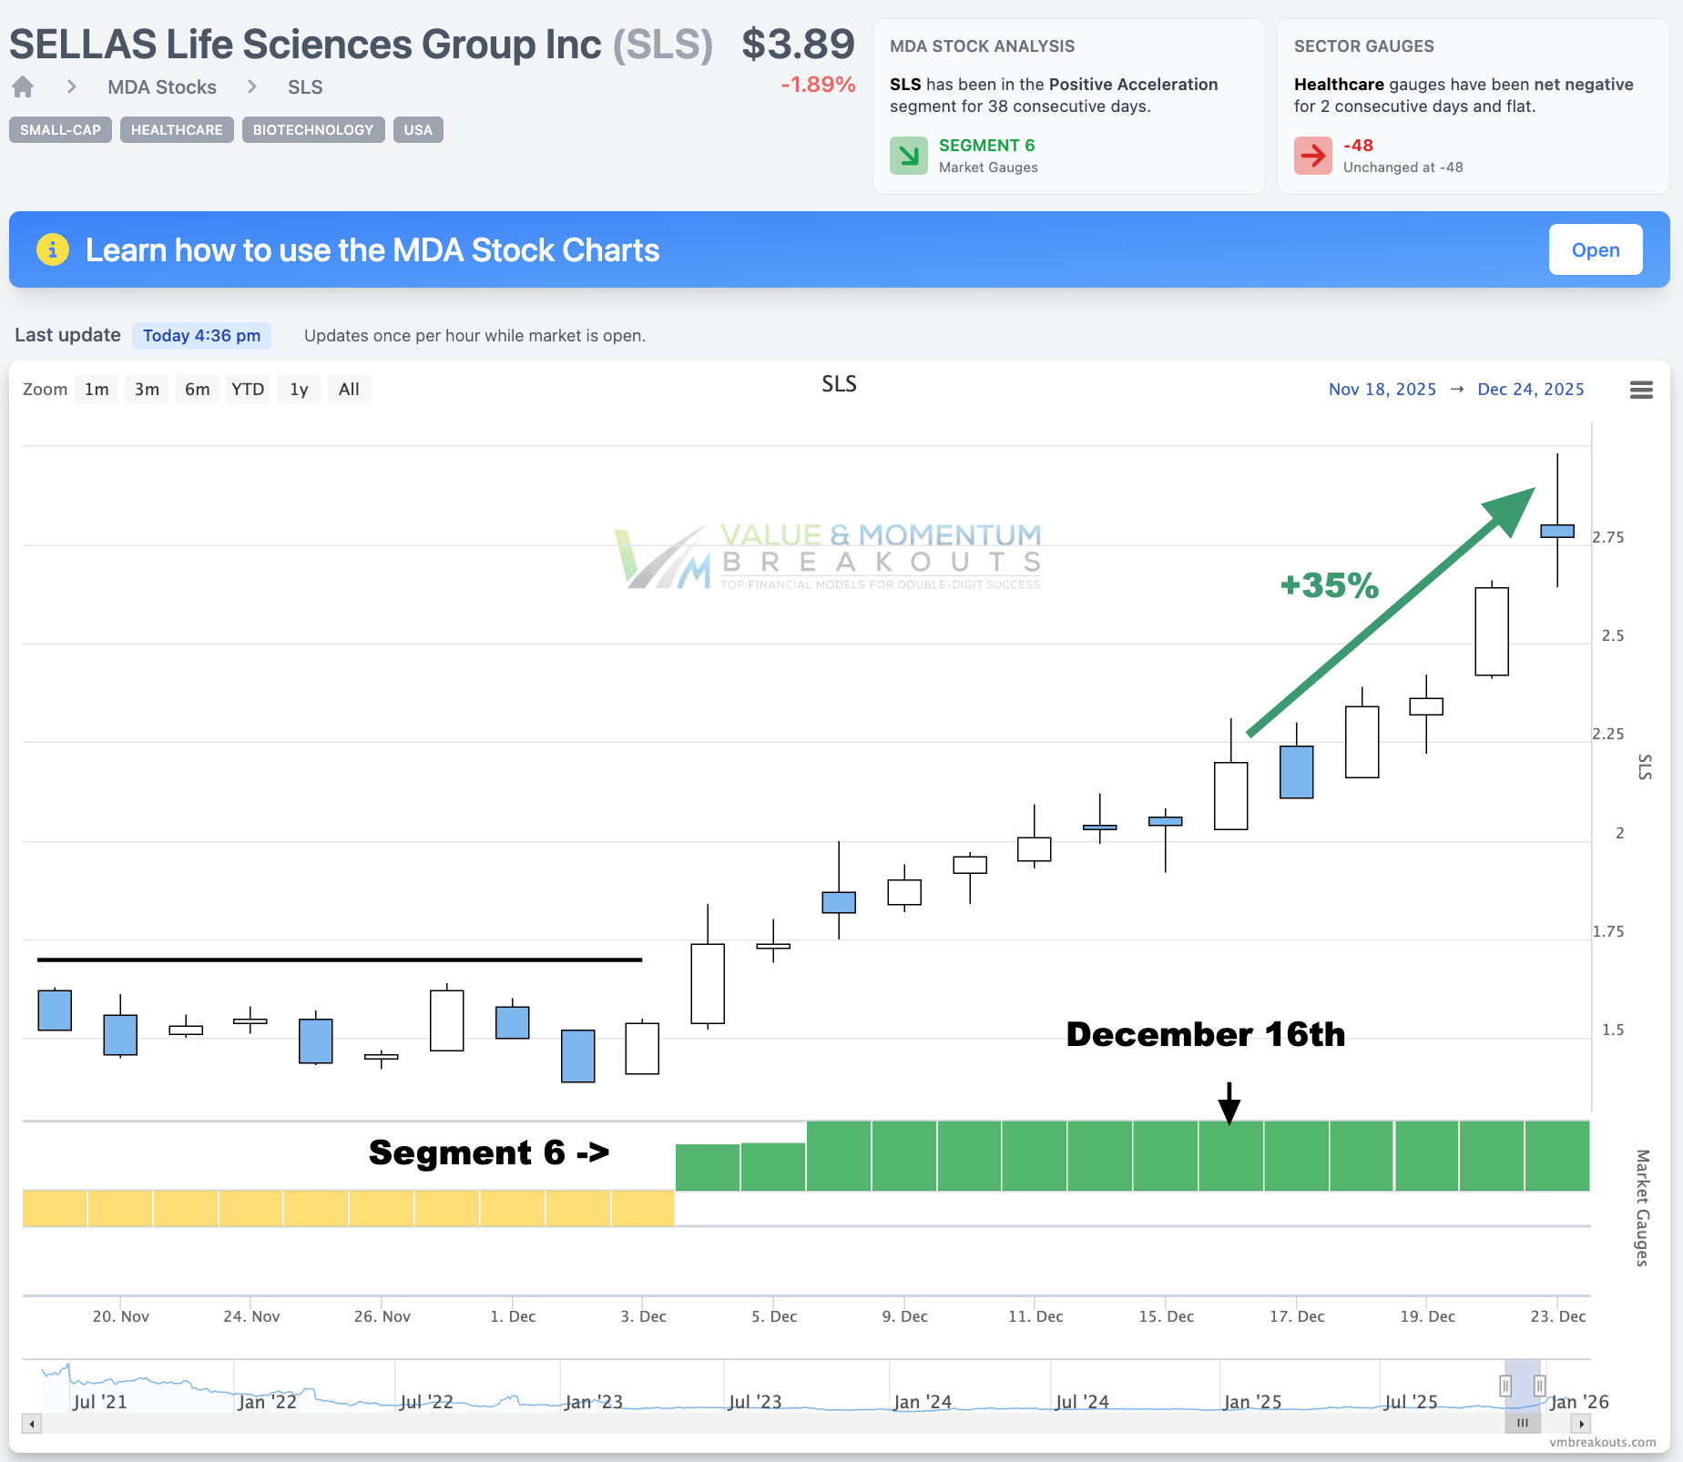Click the home icon in the breadcrumb
Image resolution: width=1683 pixels, height=1462 pixels.
(x=23, y=86)
